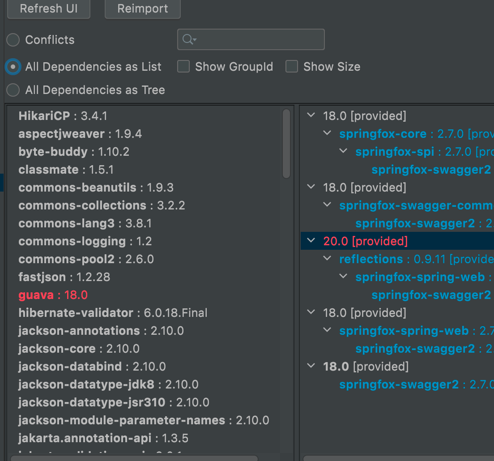Image resolution: width=494 pixels, height=461 pixels.
Task: Select the red guava : 18.0 dependency
Action: (53, 295)
